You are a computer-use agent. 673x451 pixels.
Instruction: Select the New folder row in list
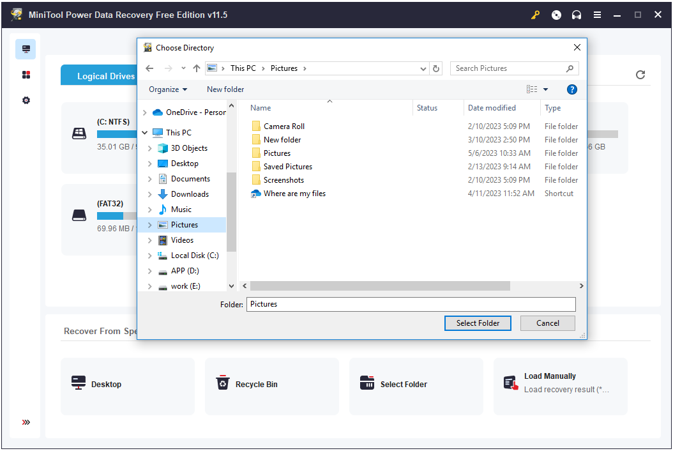[414, 140]
